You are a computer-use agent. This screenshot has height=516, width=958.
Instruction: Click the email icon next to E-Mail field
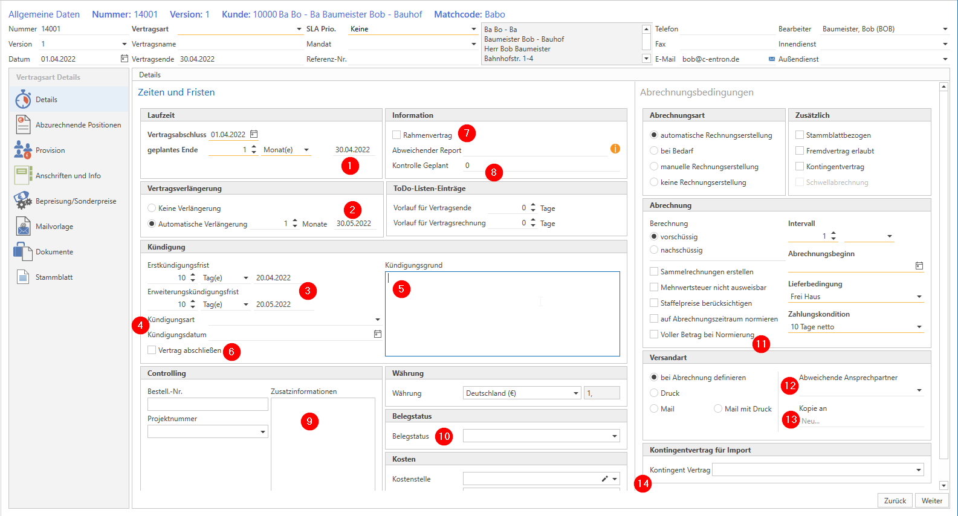771,59
